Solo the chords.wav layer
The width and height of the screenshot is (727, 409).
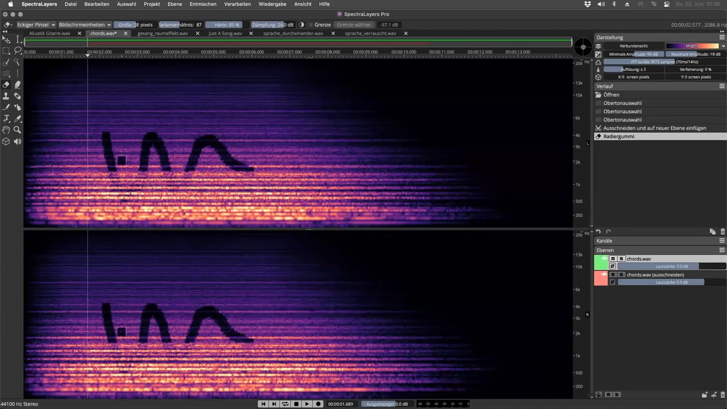tap(621, 259)
